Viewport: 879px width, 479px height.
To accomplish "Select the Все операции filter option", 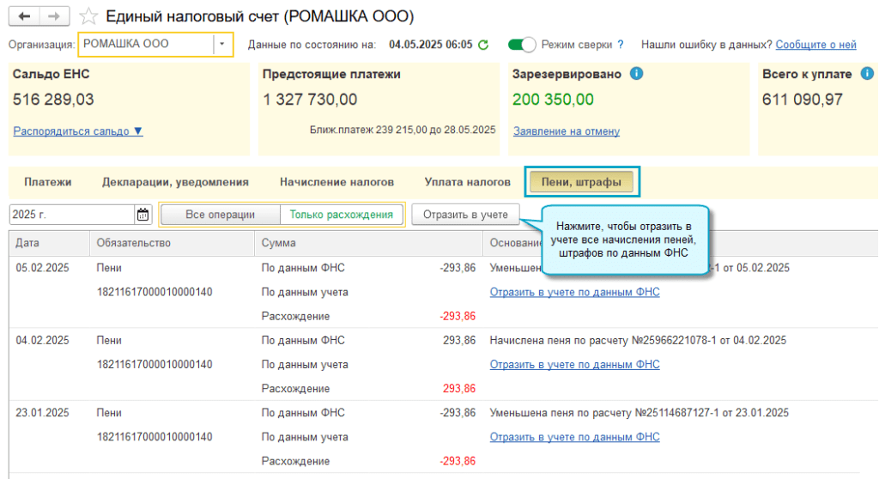I will (220, 215).
